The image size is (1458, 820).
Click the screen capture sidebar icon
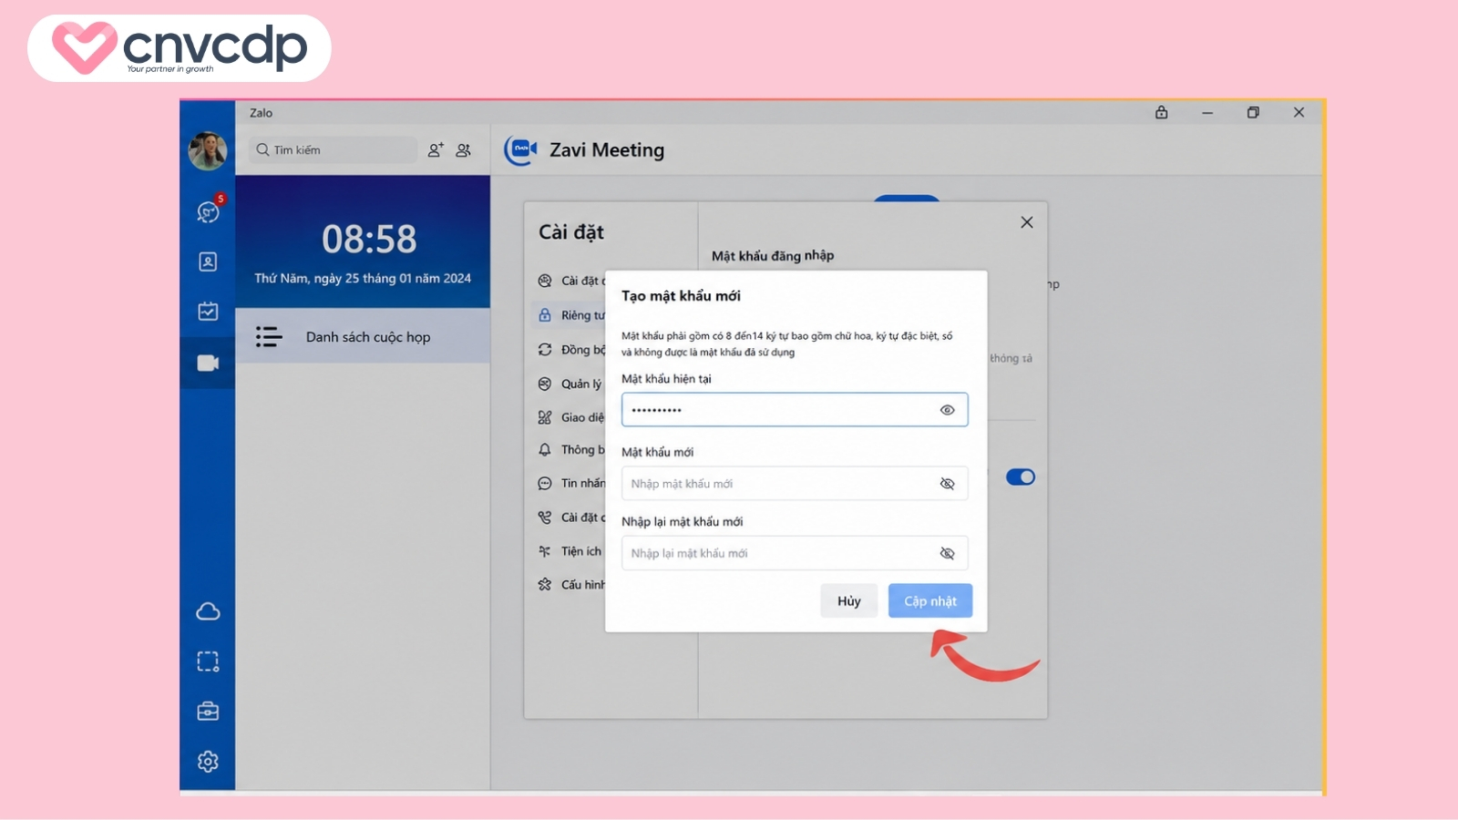pos(208,661)
